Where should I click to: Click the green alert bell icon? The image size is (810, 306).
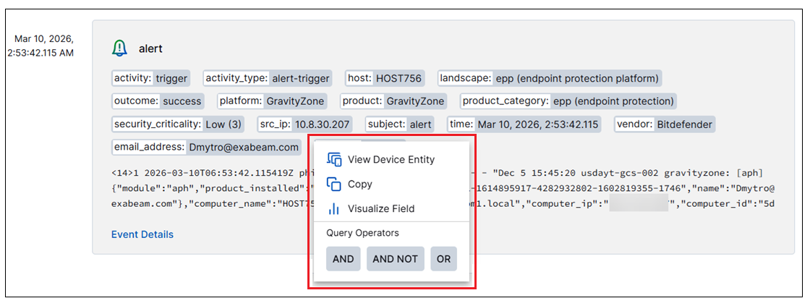(x=119, y=48)
